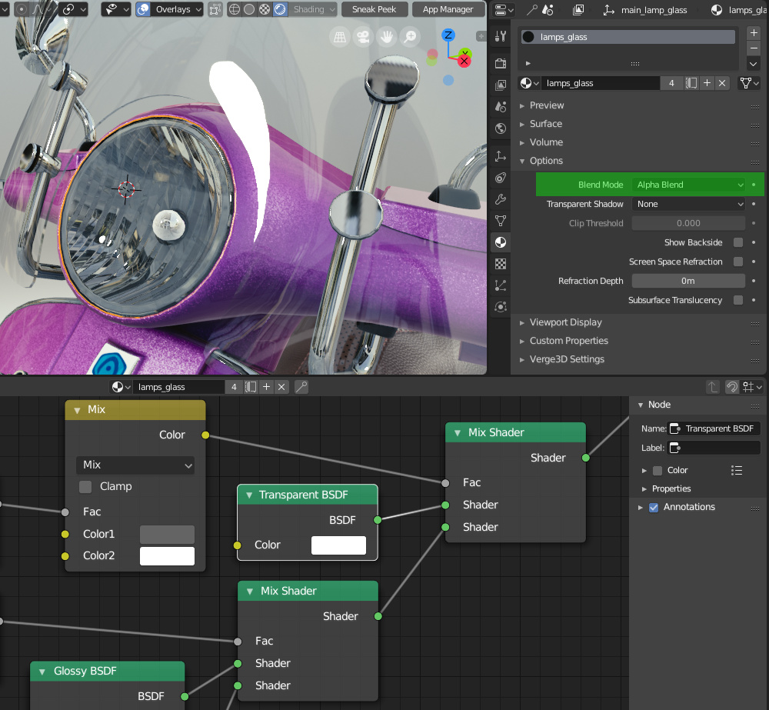Screen dimensions: 769x710
Task: Select wireframe viewport shading mode
Action: (234, 10)
